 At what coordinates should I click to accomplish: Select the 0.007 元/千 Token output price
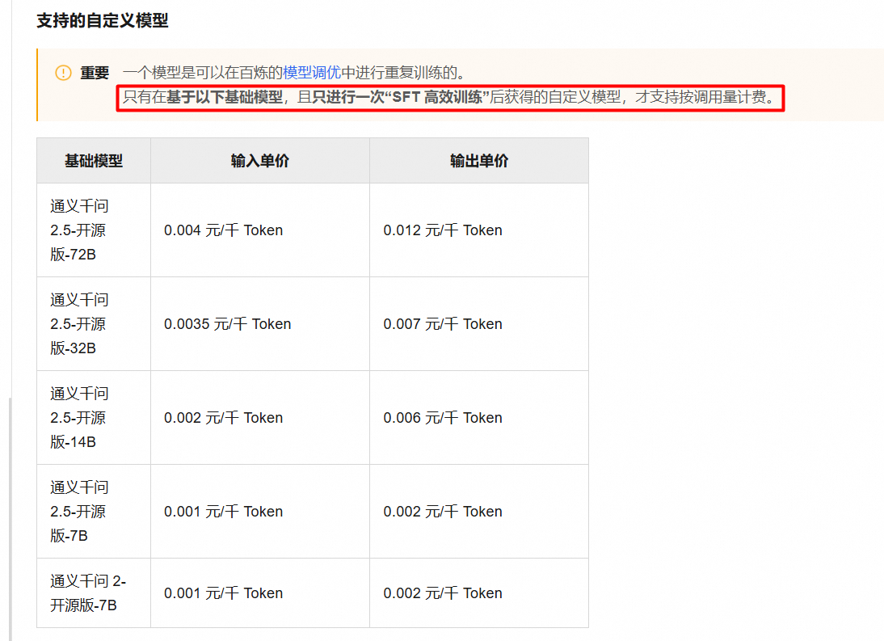click(443, 324)
